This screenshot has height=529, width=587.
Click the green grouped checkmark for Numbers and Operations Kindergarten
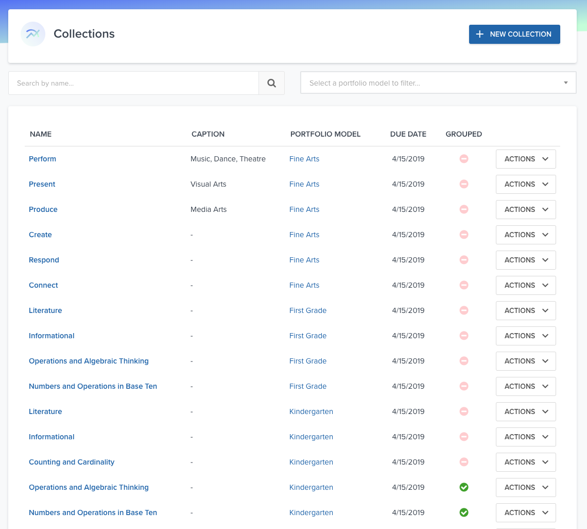tap(463, 513)
